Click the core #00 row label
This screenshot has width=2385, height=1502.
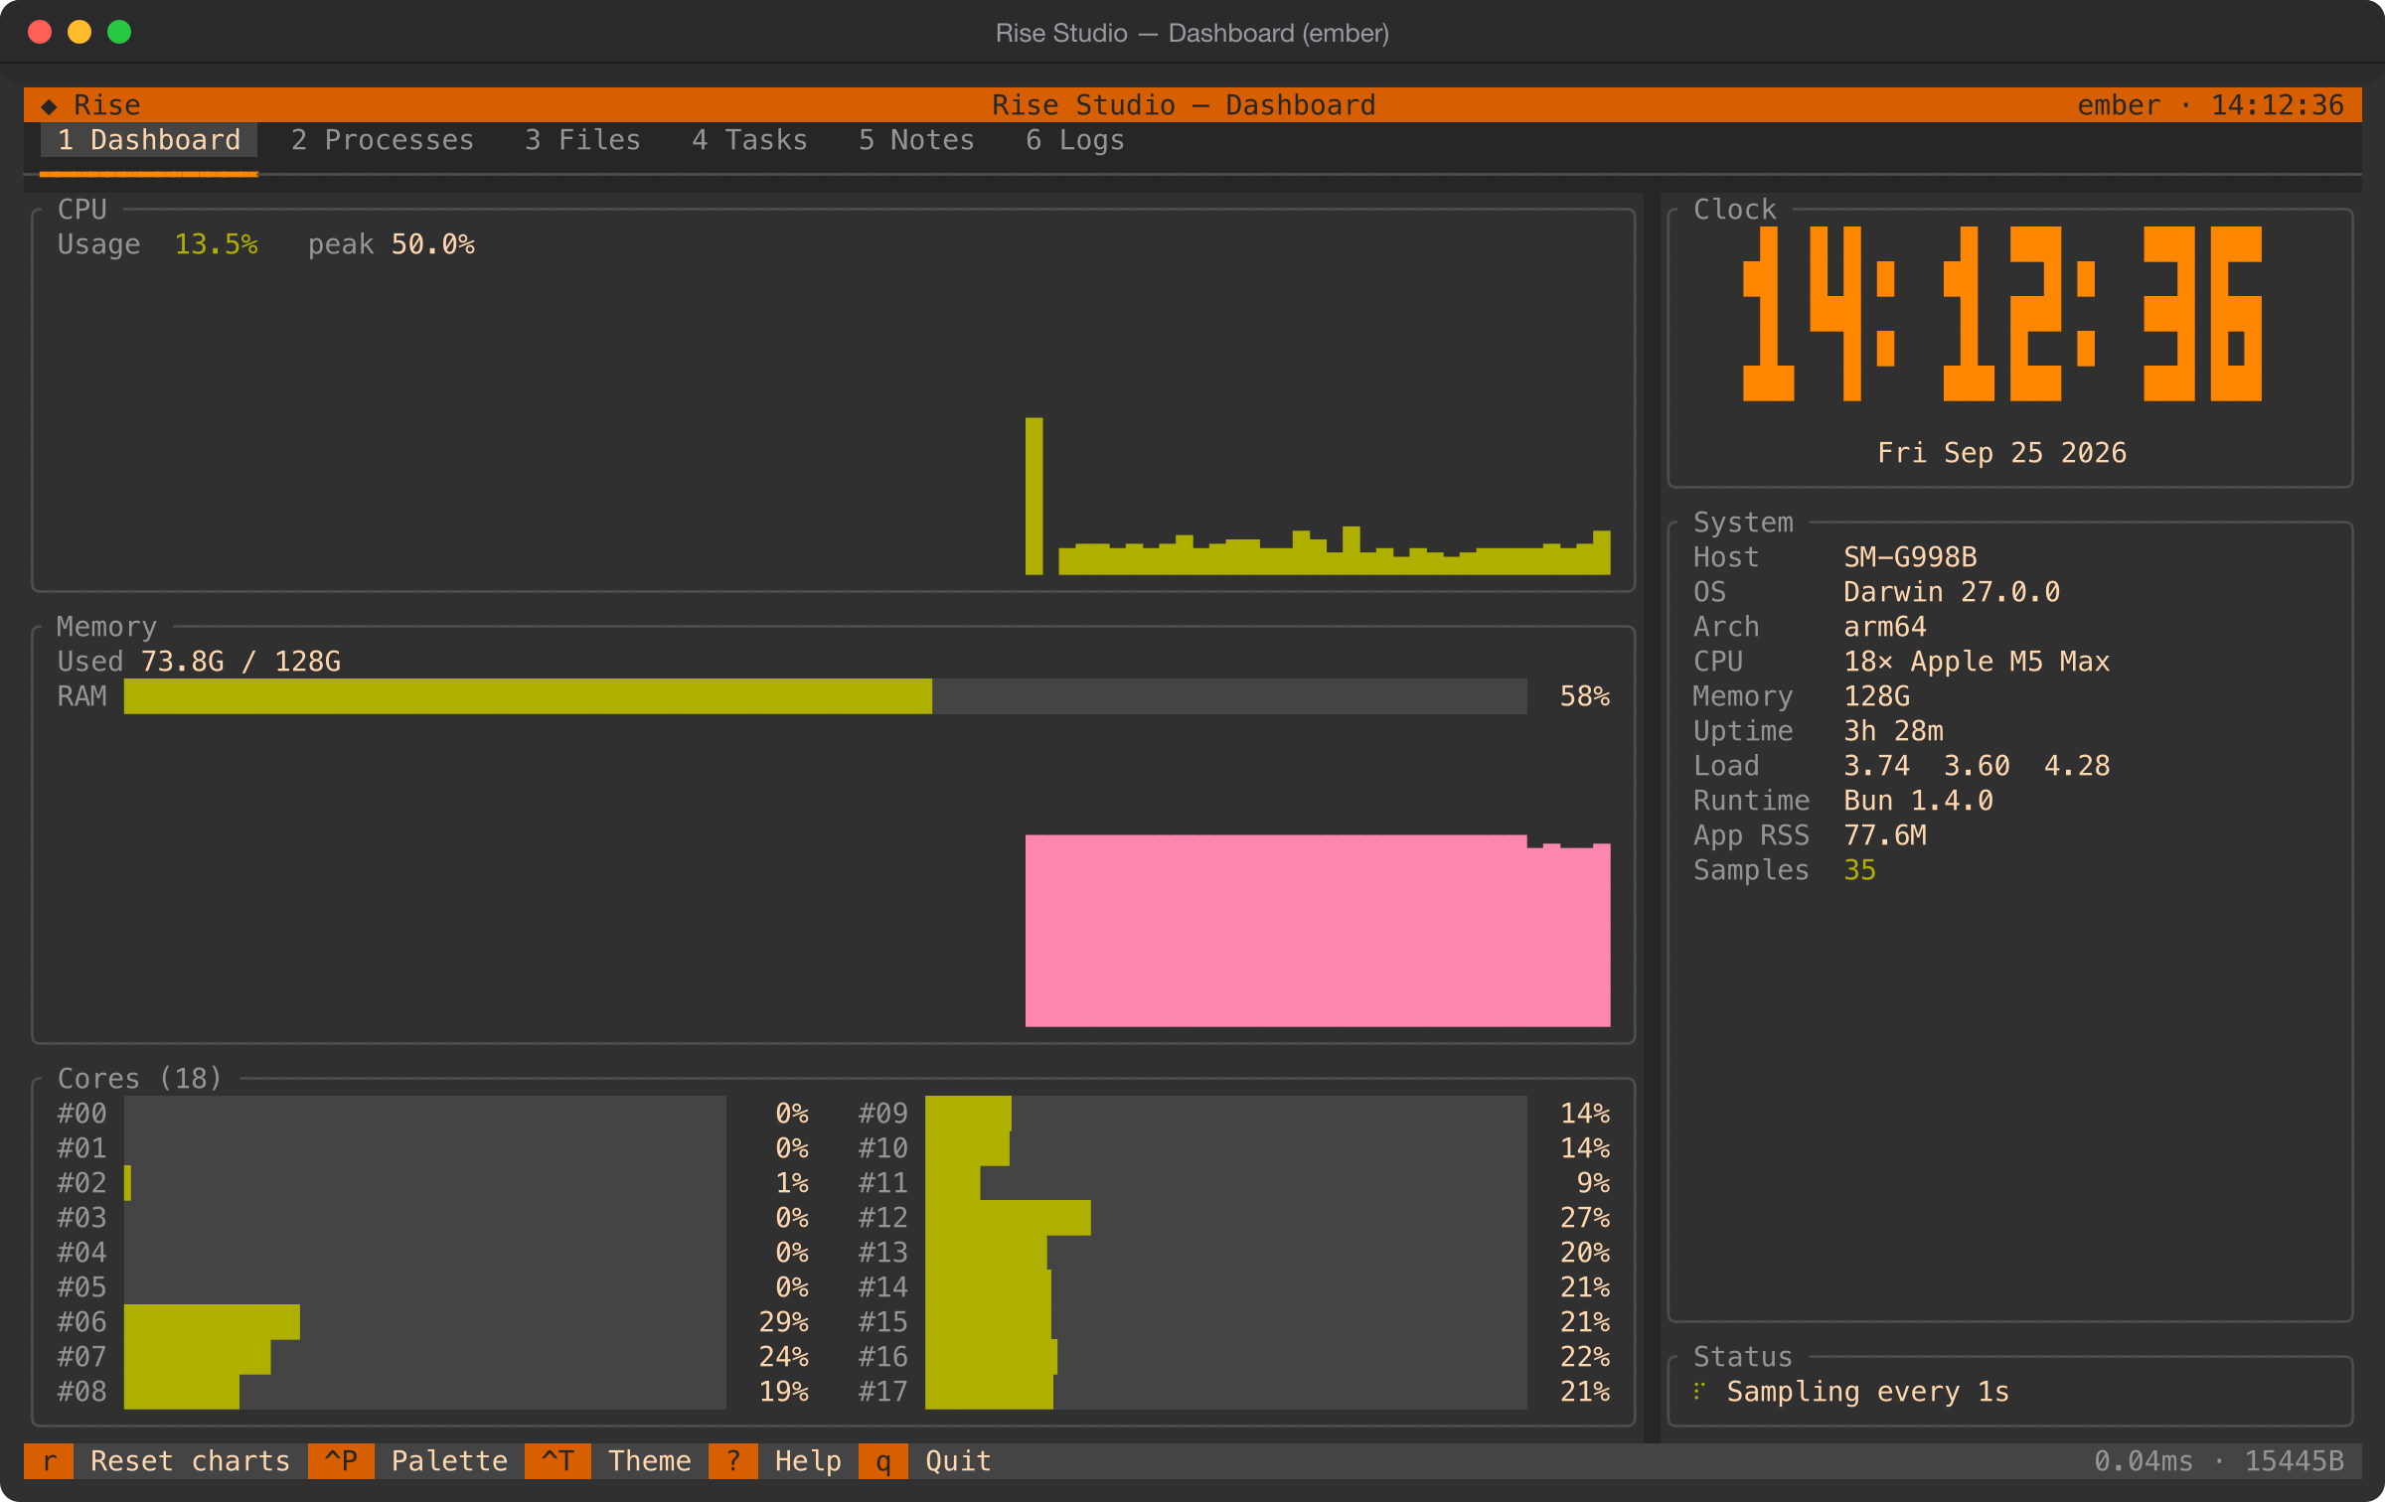[x=81, y=1114]
